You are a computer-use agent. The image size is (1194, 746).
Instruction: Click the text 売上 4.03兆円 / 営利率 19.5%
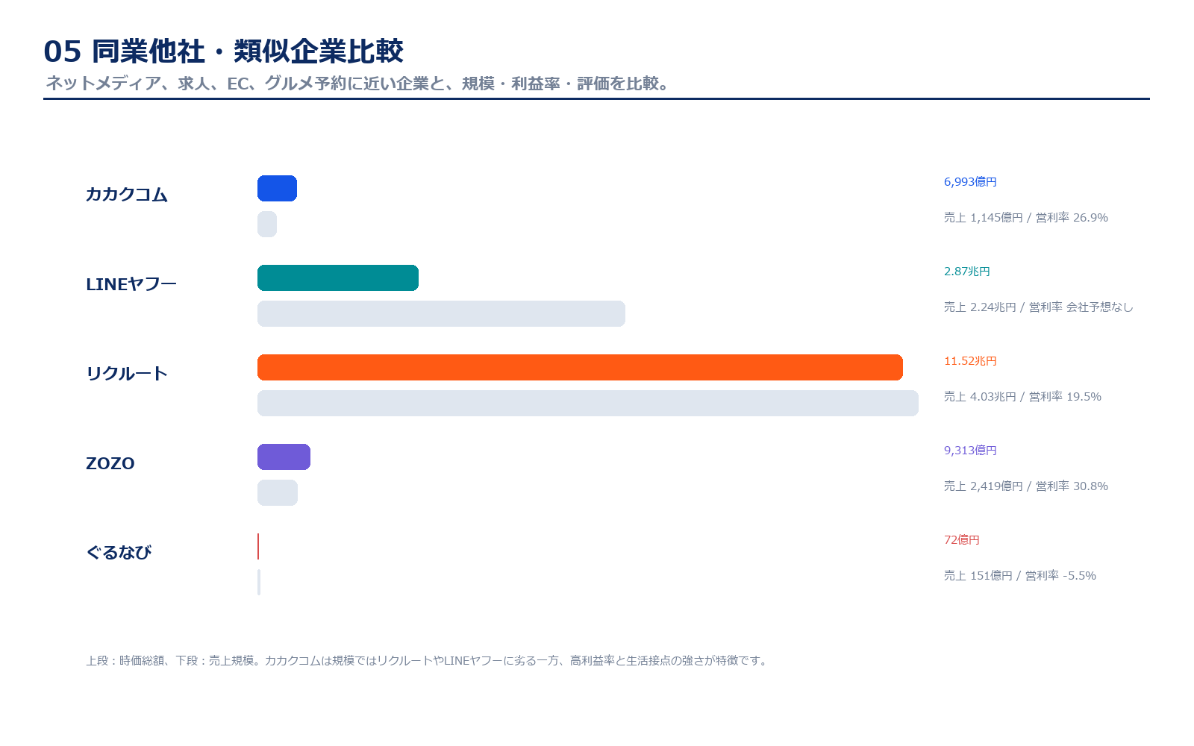point(1022,397)
